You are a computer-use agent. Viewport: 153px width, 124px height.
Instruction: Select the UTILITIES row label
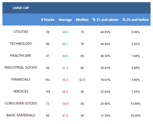pos(21,32)
